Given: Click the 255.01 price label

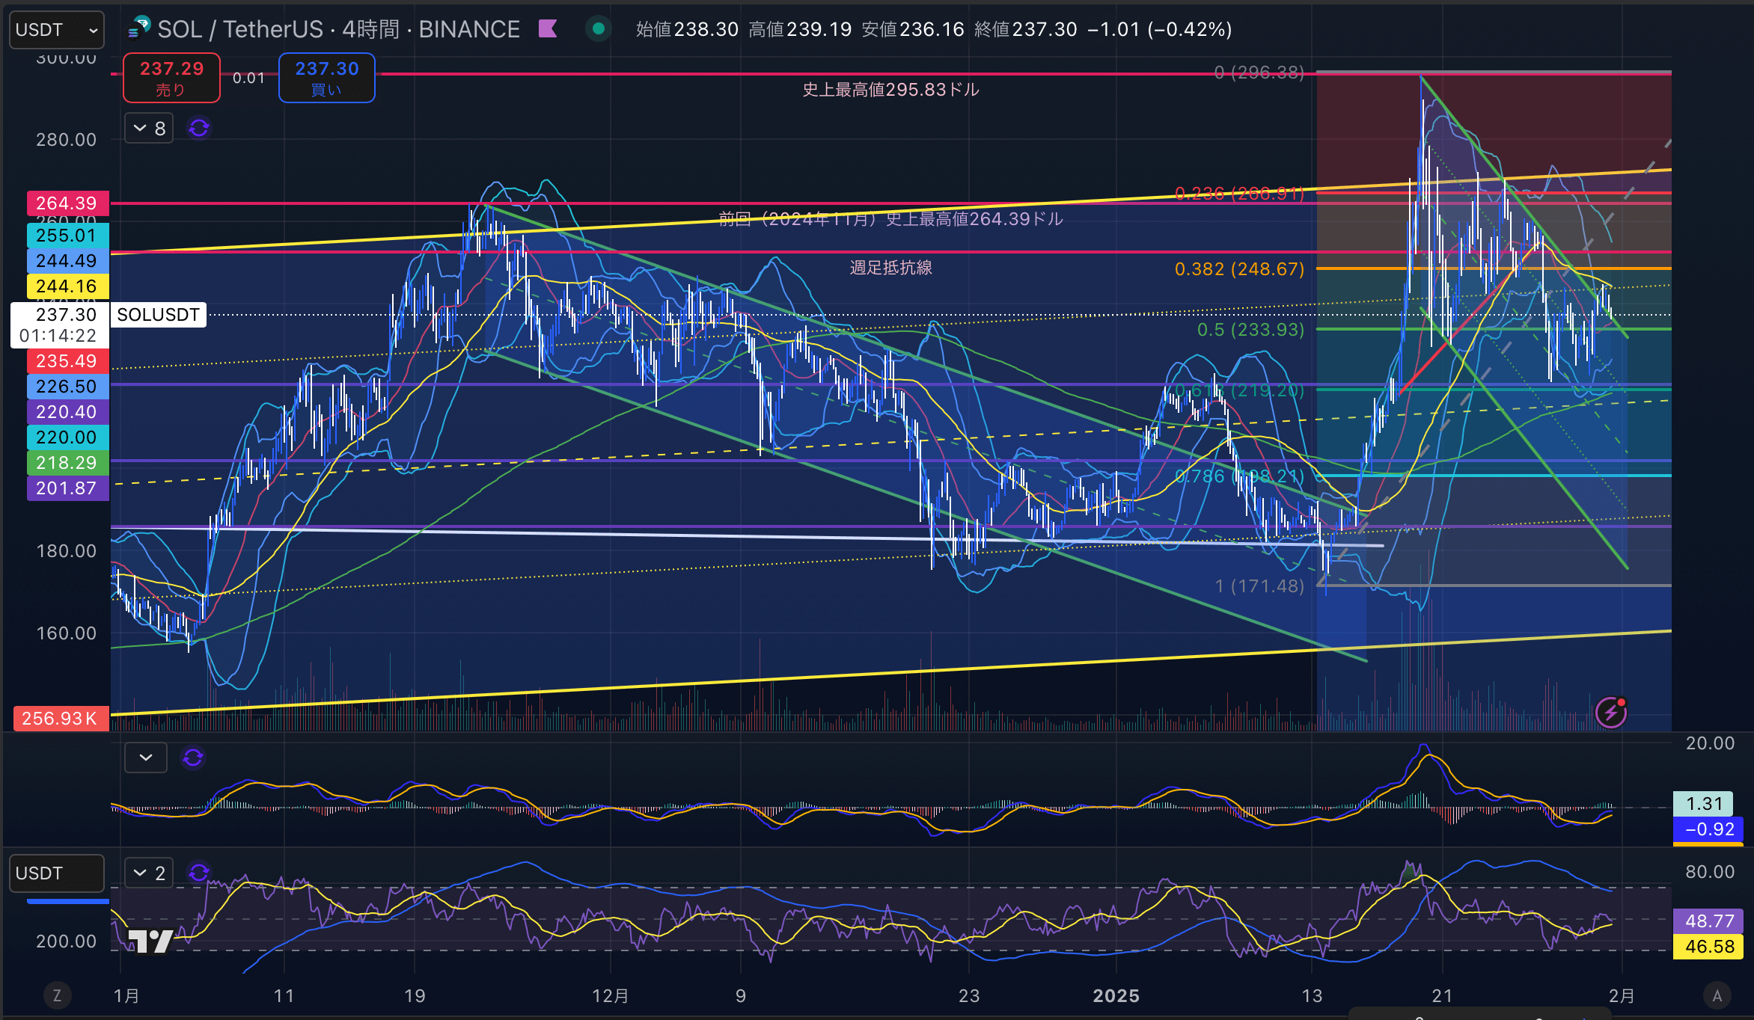Looking at the screenshot, I should tap(67, 236).
